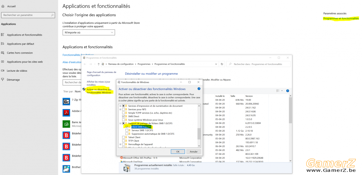
Task: Toggle the Client SMB 1.0/CIFS checkbox
Action: (127, 127)
